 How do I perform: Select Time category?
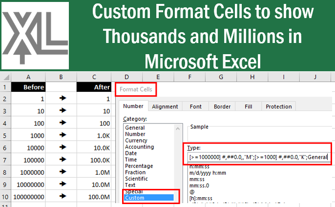tap(149, 160)
